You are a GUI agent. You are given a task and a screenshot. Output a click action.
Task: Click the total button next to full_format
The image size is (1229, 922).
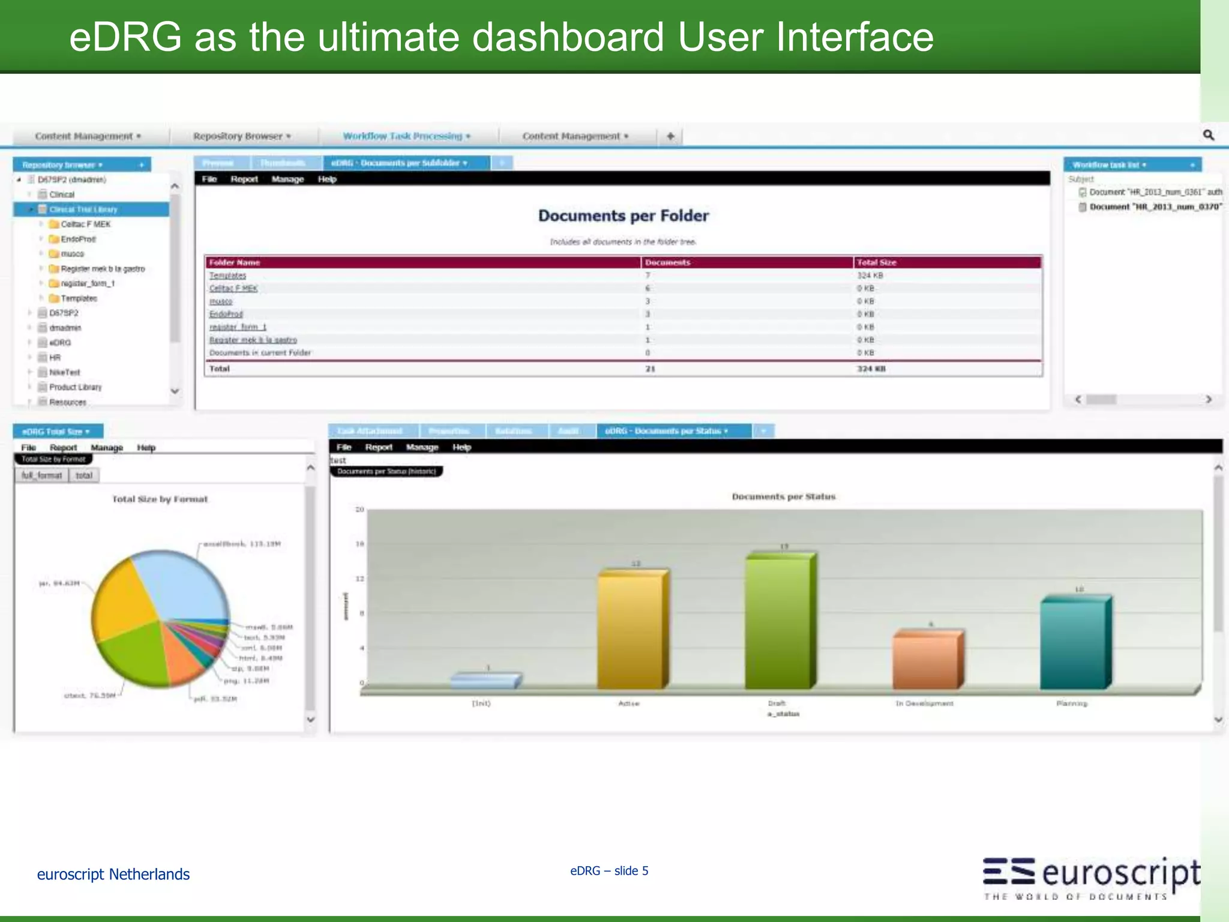84,475
